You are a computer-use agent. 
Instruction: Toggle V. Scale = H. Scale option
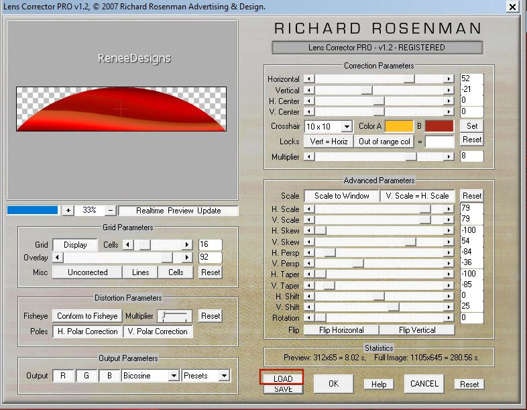point(417,196)
